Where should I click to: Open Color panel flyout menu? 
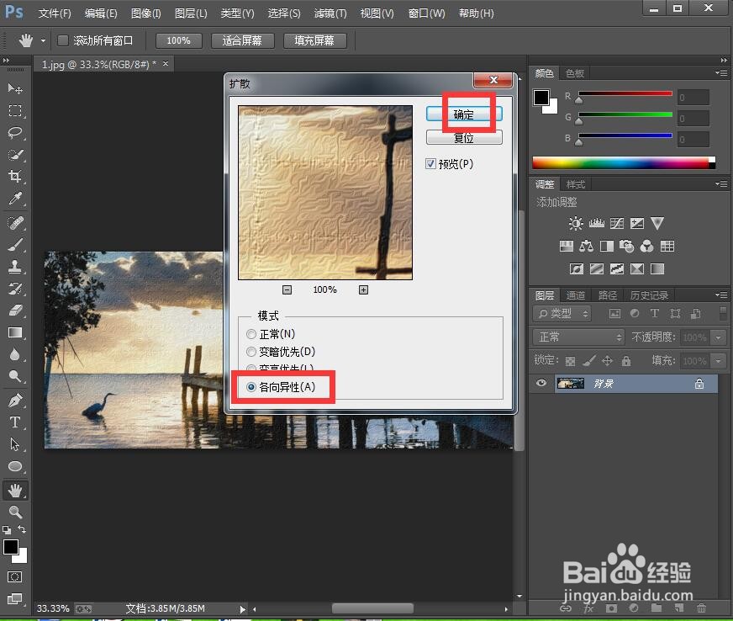point(721,73)
